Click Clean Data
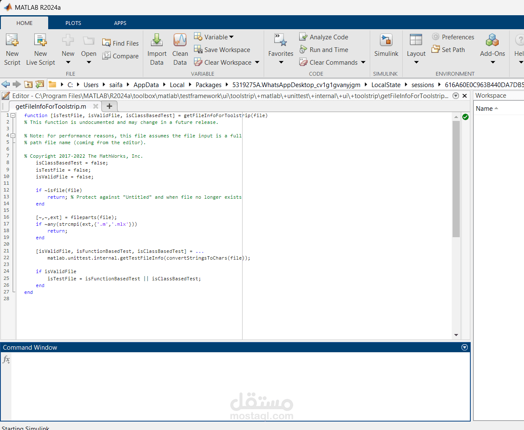Viewport: 524px width, 430px height. coord(180,50)
